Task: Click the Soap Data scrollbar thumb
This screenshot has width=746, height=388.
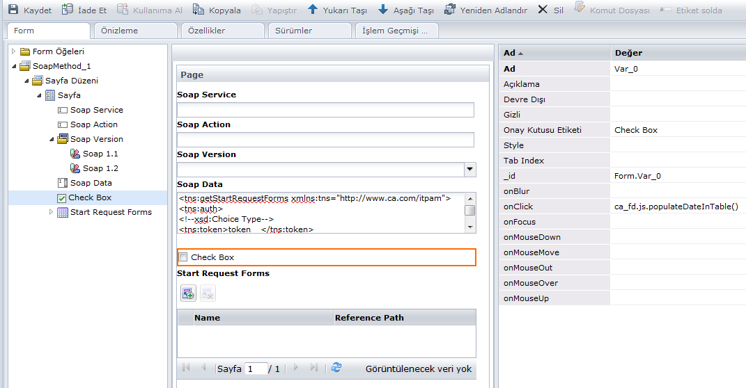Action: click(x=470, y=210)
